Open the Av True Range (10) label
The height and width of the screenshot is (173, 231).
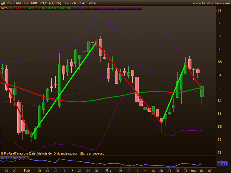click(x=15, y=158)
